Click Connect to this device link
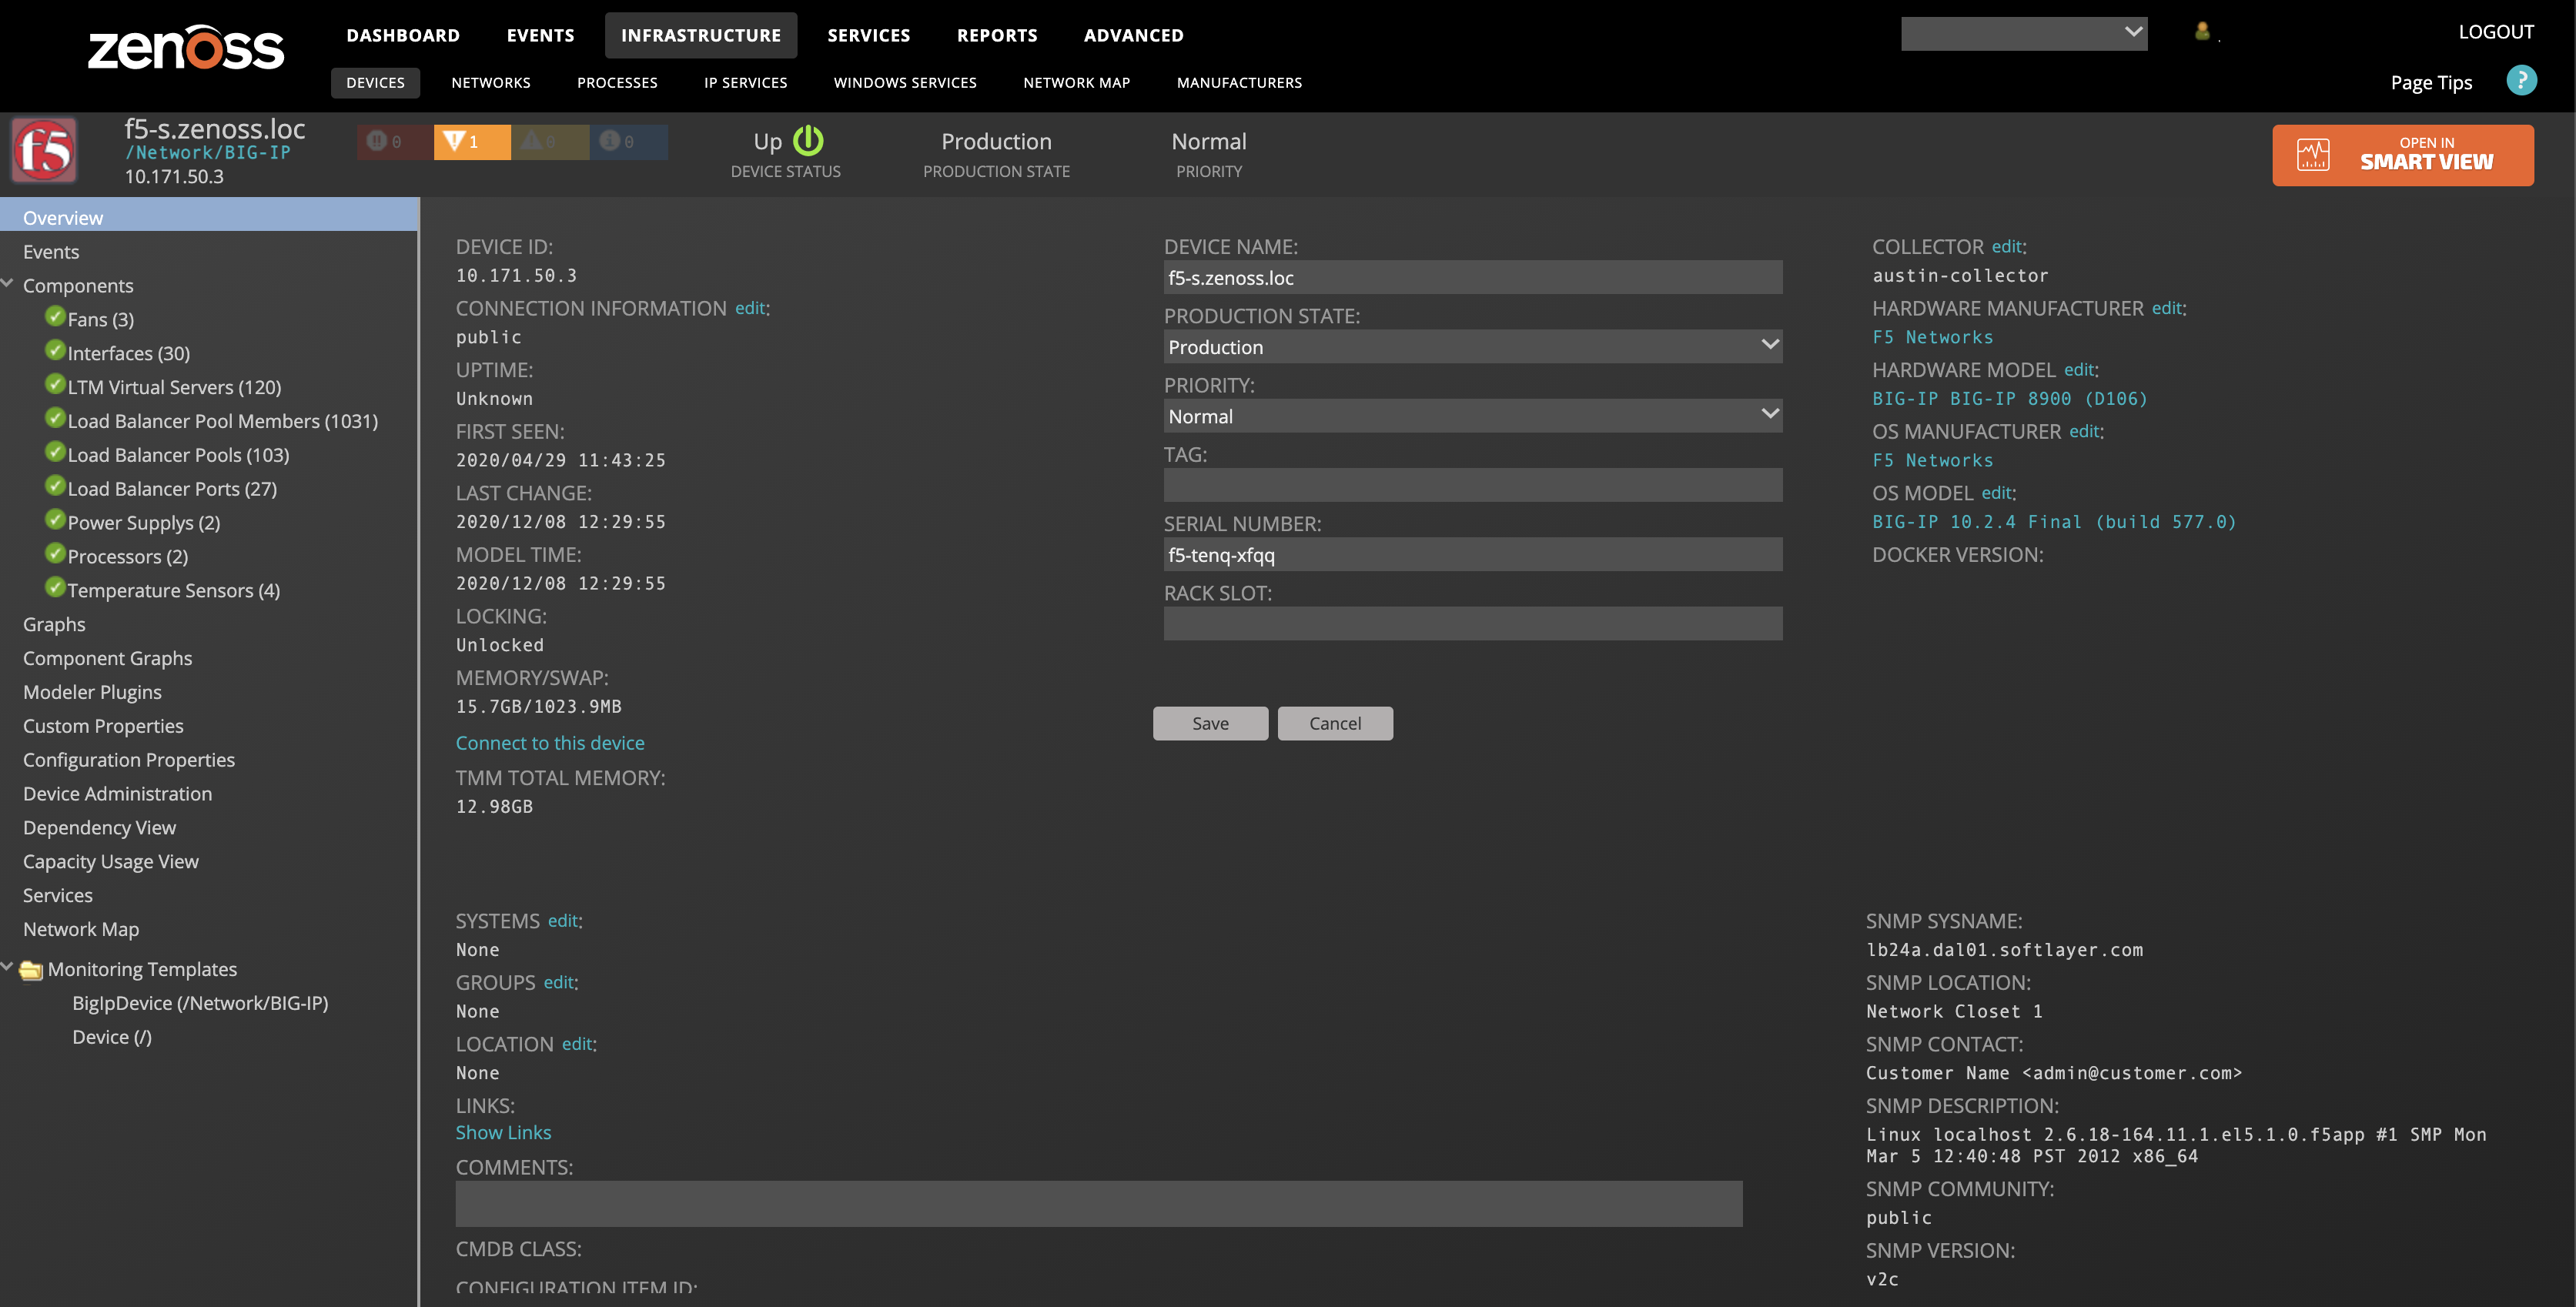The height and width of the screenshot is (1307, 2576). coord(550,742)
